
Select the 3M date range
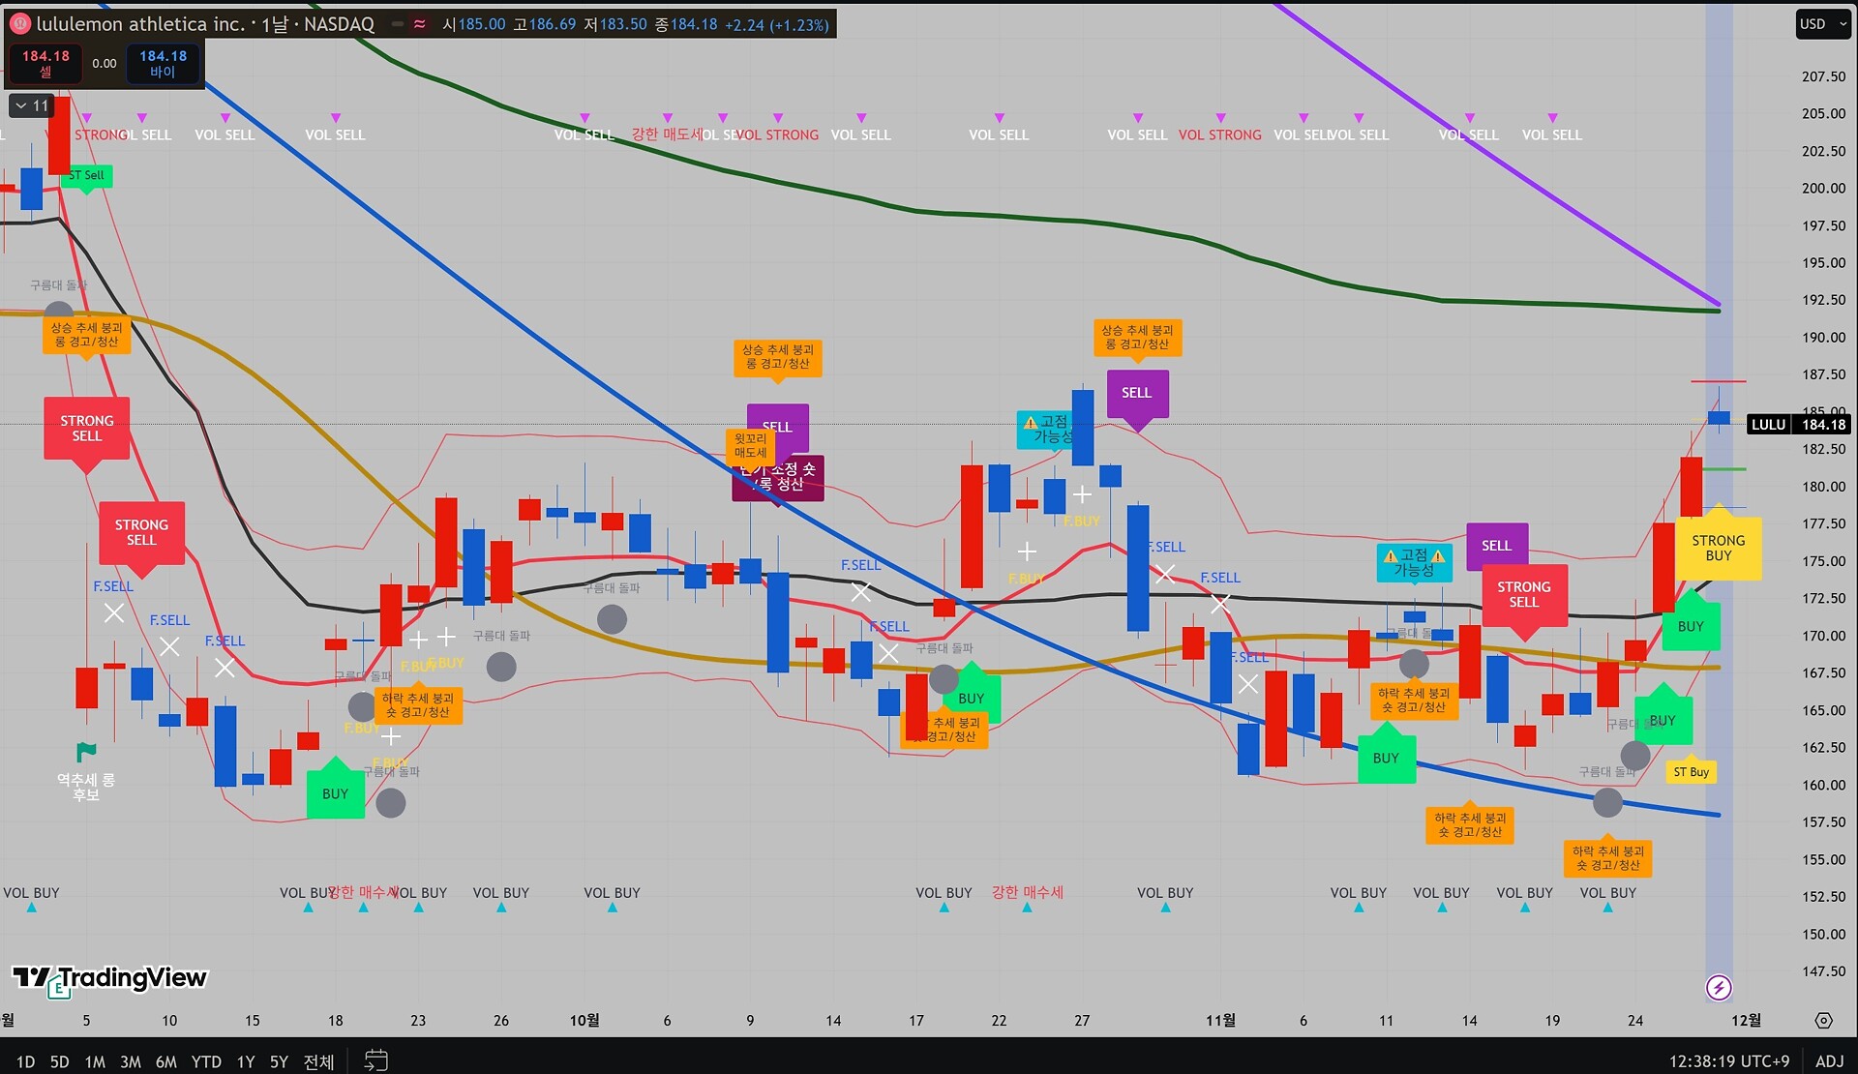coord(130,1061)
